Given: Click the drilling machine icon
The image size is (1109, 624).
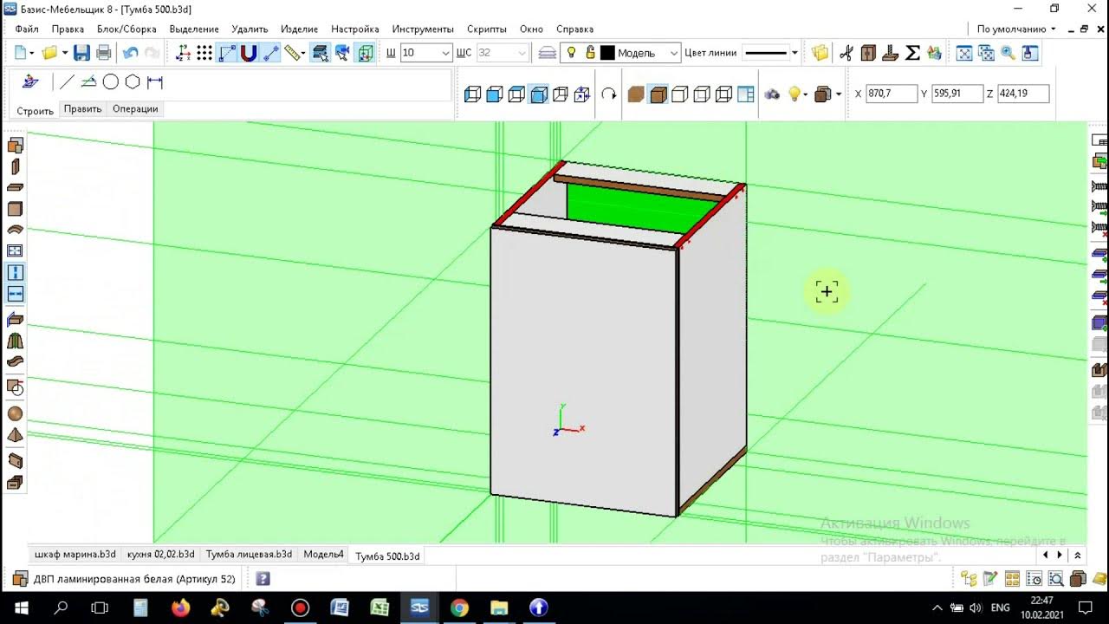Looking at the screenshot, I should (x=891, y=53).
